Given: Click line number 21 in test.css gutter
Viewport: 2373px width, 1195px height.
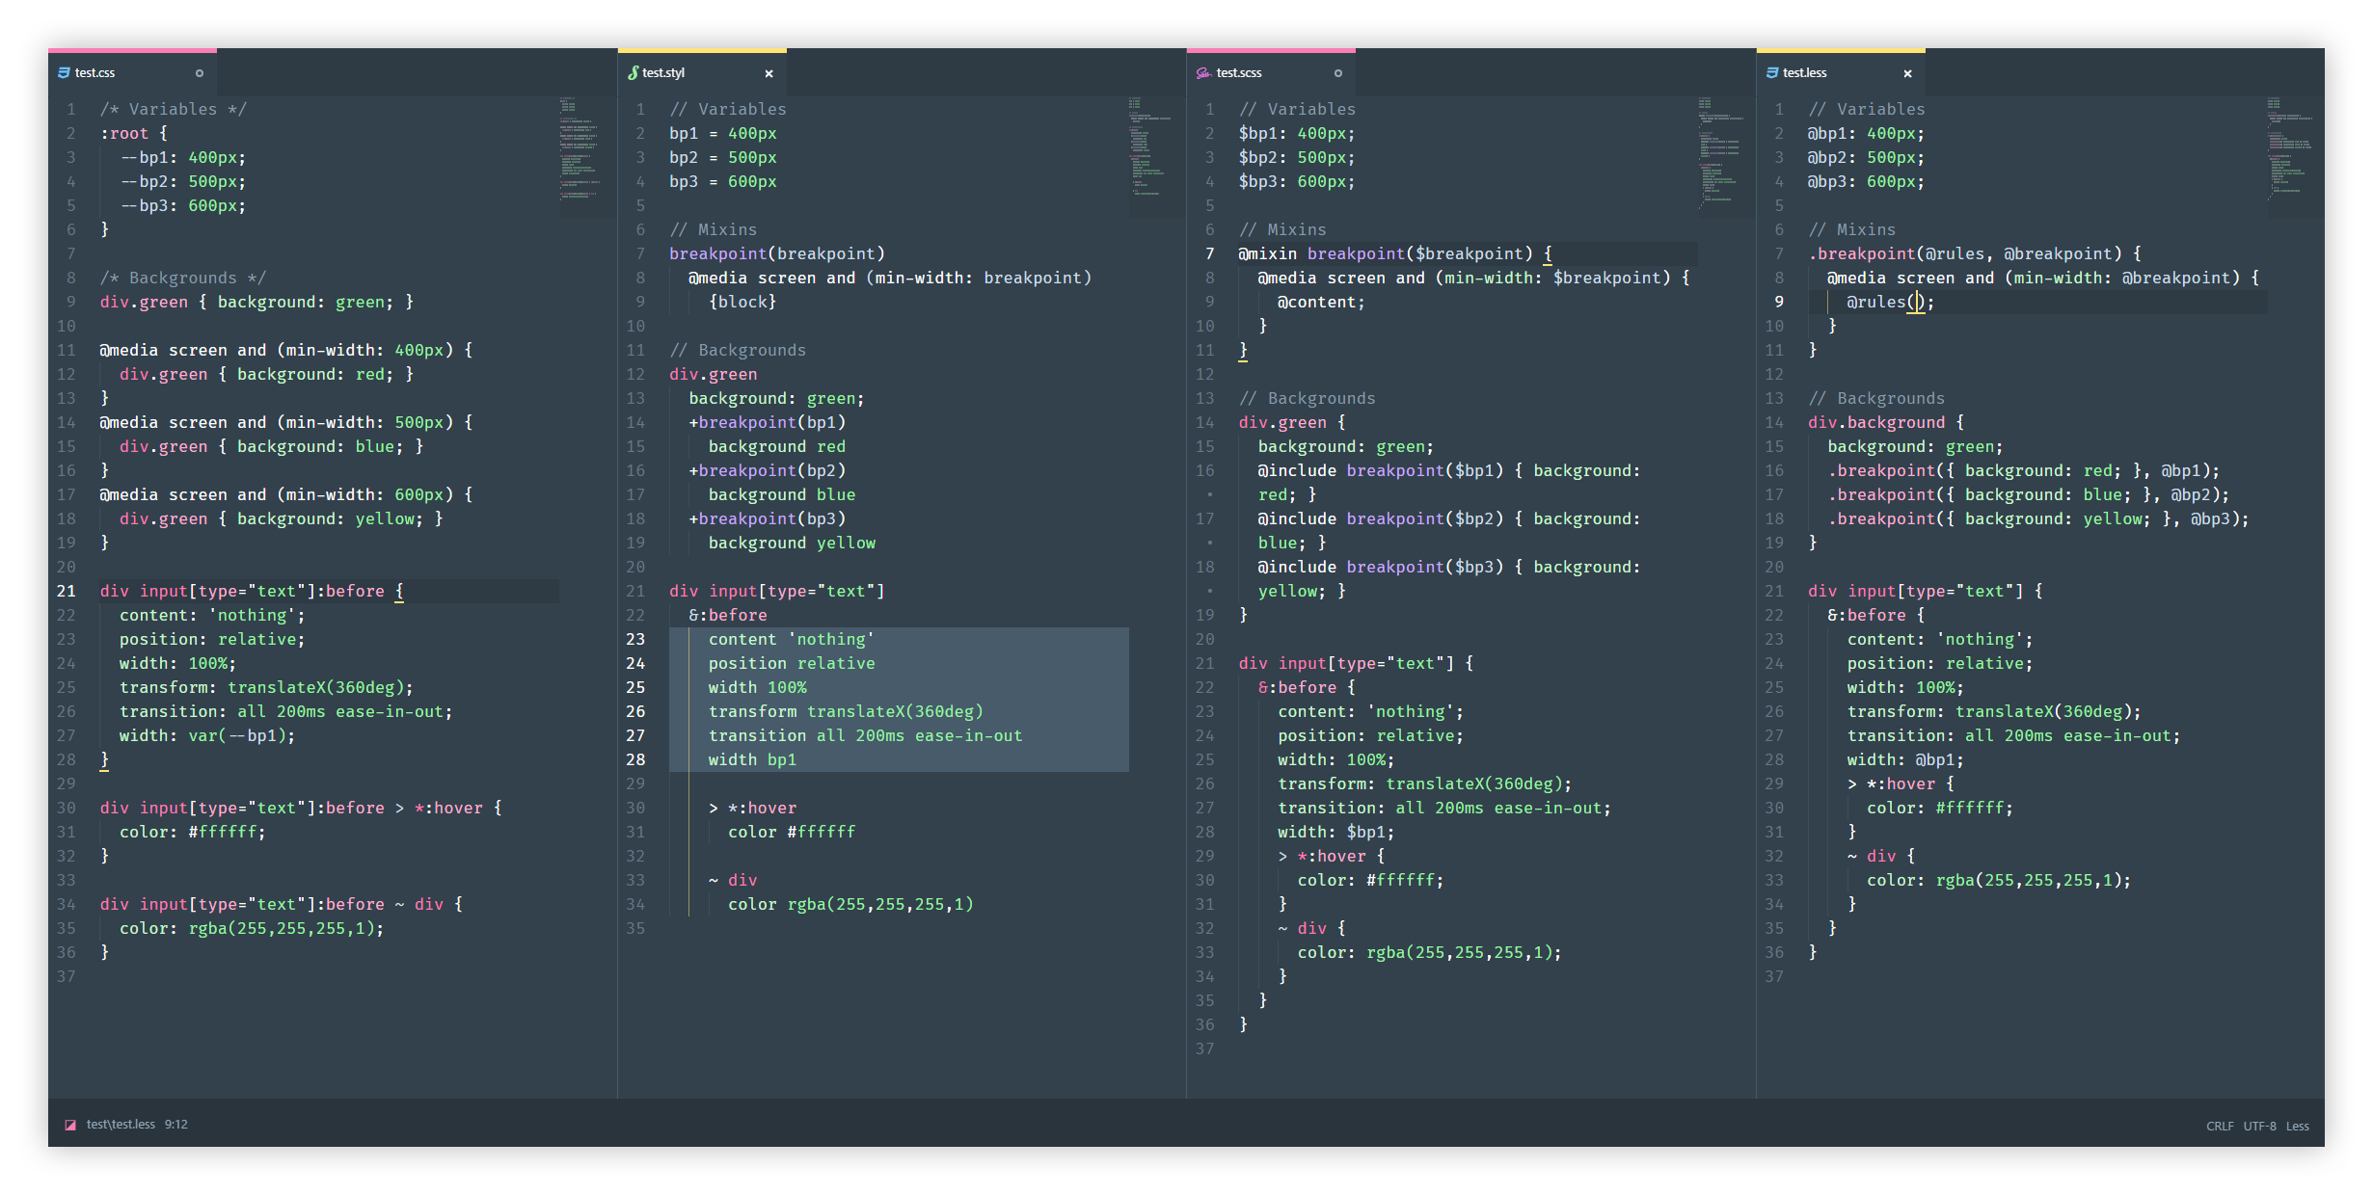Looking at the screenshot, I should point(67,592).
